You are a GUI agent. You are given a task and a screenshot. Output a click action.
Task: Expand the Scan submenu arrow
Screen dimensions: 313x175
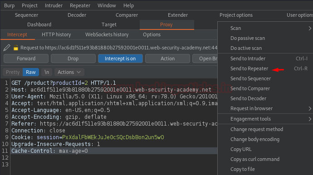click(310, 28)
